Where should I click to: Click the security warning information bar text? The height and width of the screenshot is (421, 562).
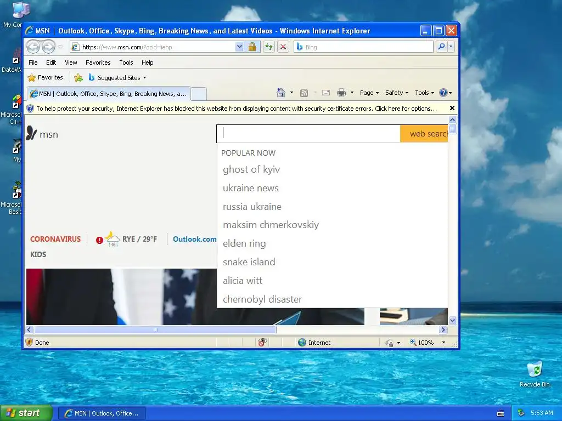tap(237, 109)
